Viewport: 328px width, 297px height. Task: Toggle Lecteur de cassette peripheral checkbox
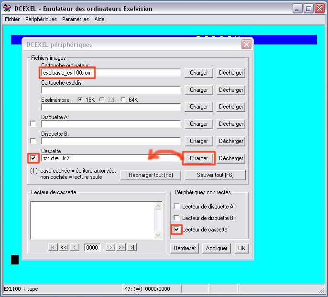point(176,230)
